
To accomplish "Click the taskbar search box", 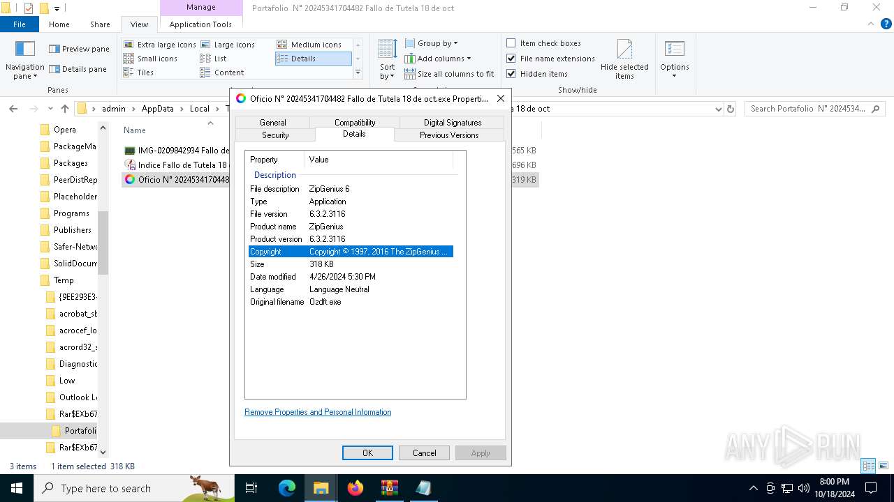I will click(x=134, y=488).
